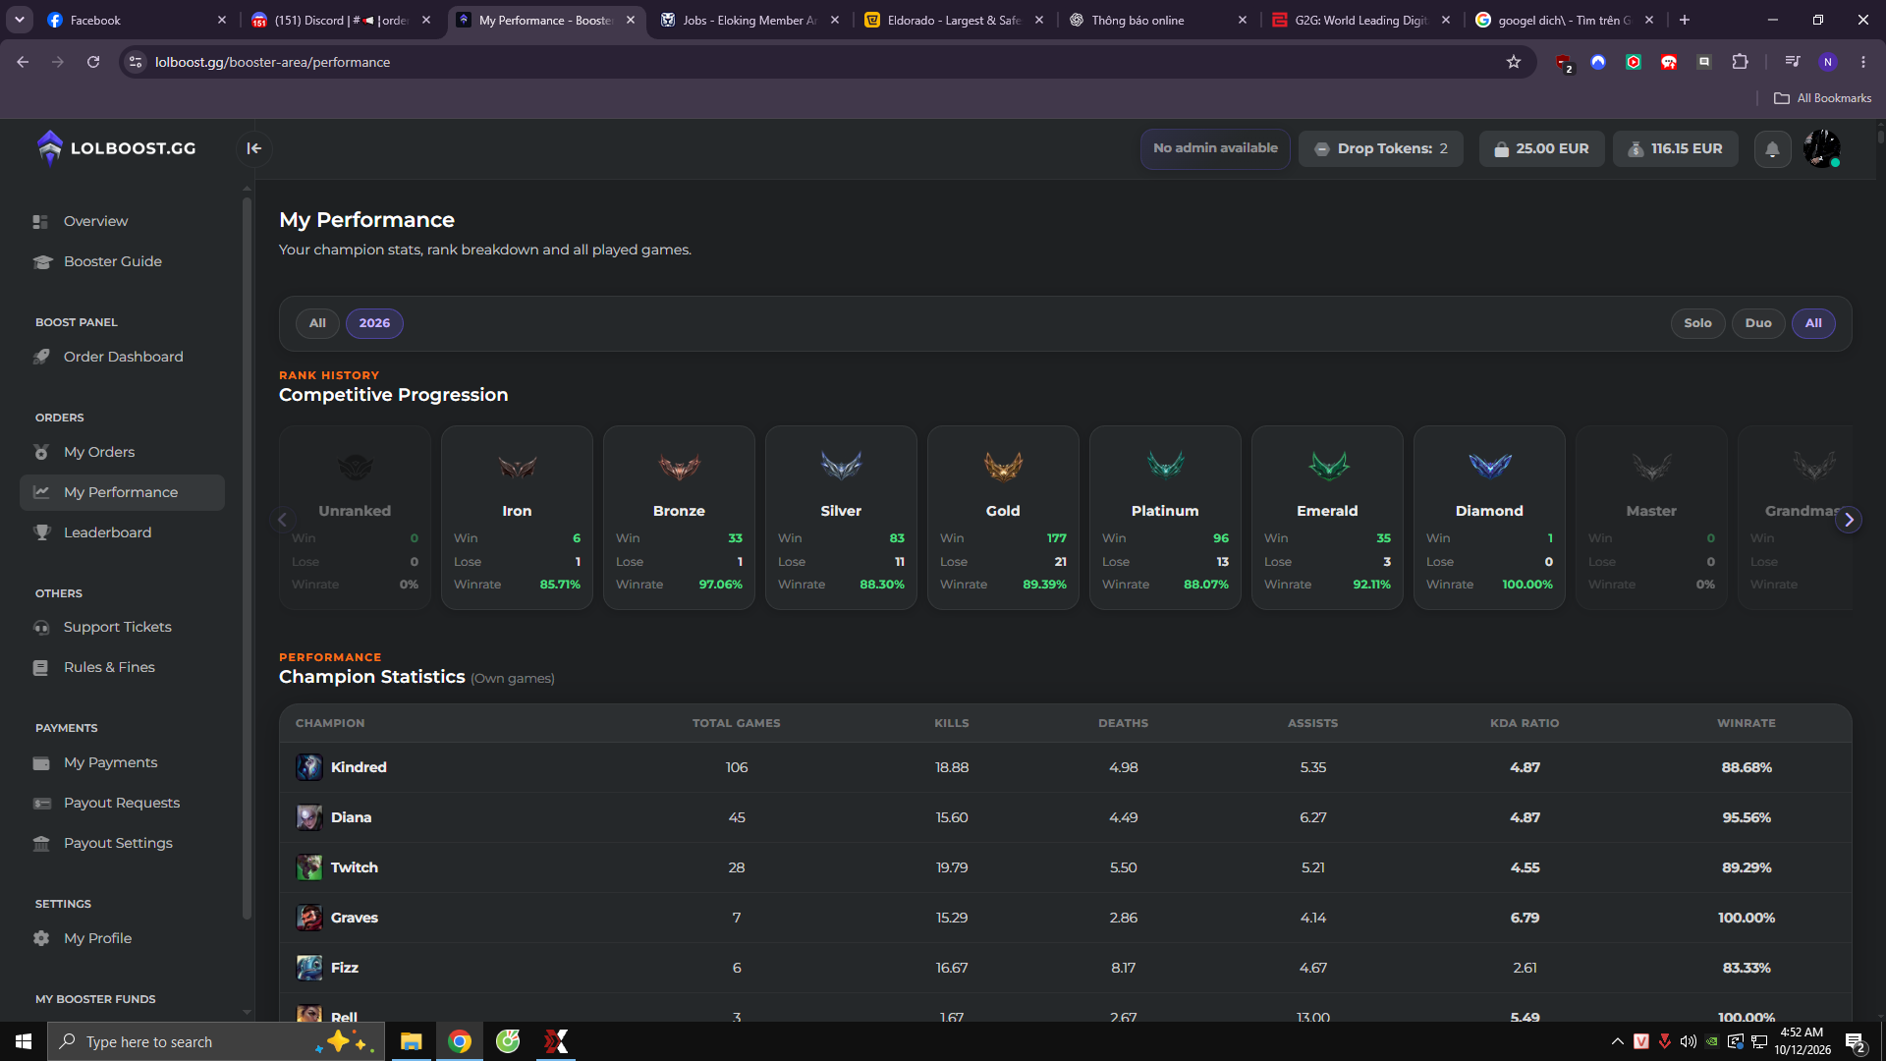Image resolution: width=1886 pixels, height=1061 pixels.
Task: Click the 116.15 EUR balance
Action: [1676, 149]
